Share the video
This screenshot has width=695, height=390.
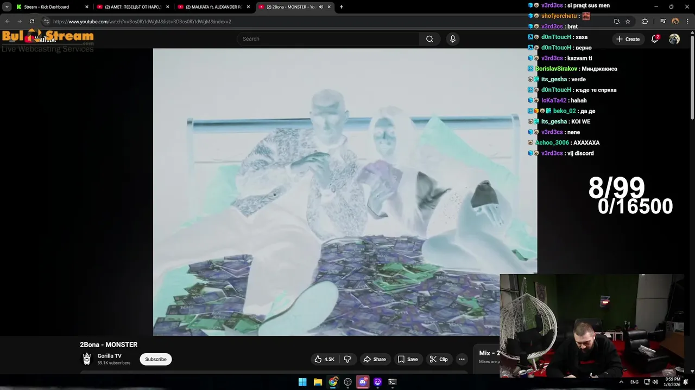pos(375,359)
